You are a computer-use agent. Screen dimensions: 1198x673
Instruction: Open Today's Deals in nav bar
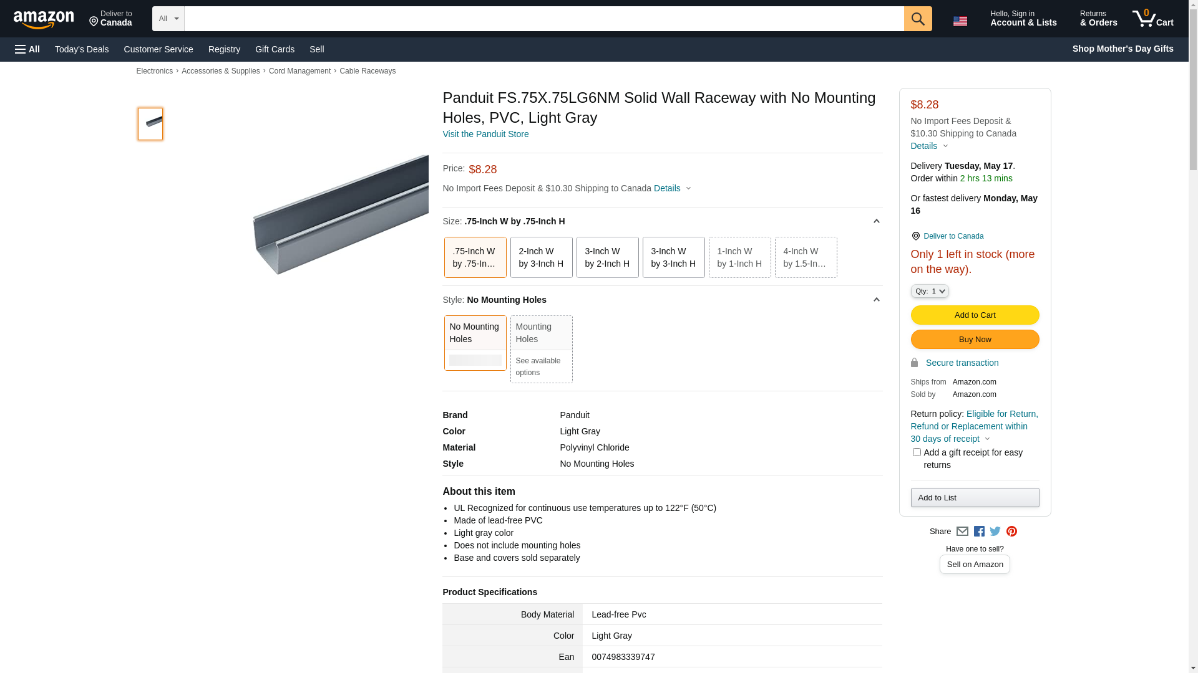[x=82, y=49]
